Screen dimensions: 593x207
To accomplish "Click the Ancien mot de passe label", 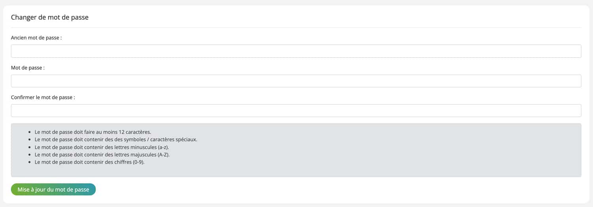I will coord(36,38).
